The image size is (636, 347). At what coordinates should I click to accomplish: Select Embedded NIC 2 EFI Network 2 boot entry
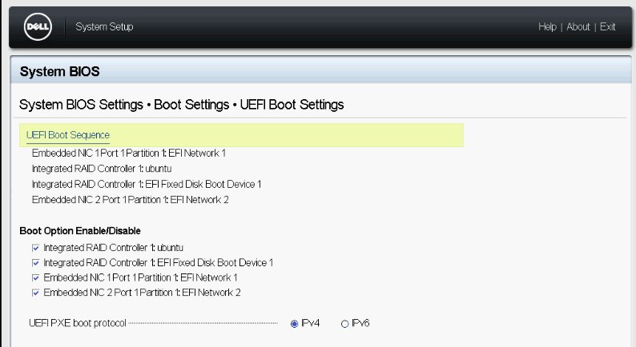pos(130,200)
